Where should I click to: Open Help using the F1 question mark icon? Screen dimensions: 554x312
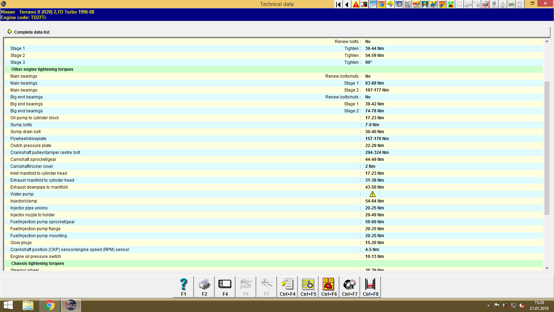click(x=183, y=286)
